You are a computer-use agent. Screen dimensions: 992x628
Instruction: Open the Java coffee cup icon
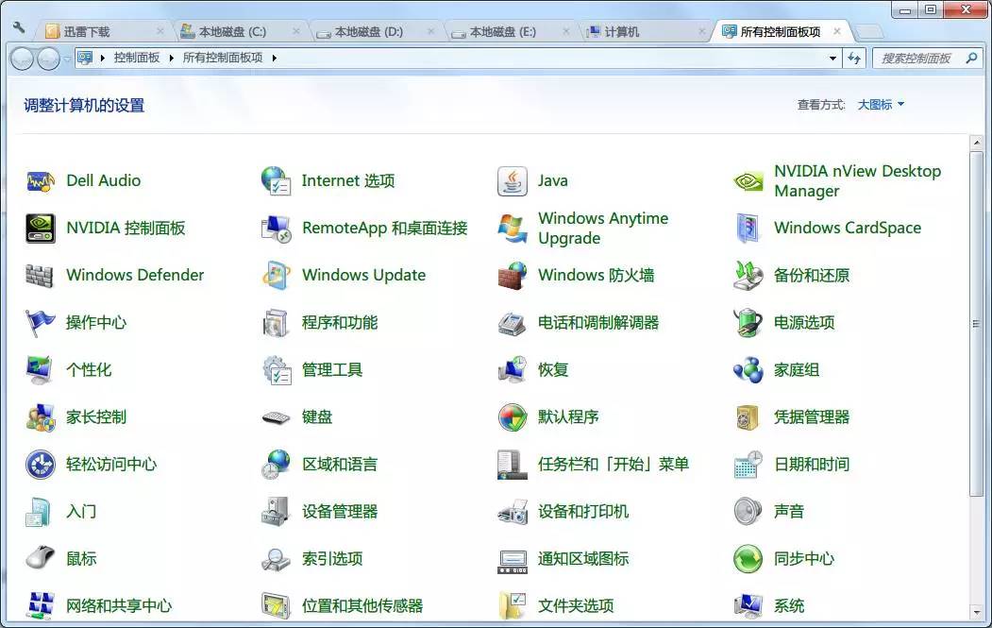(x=512, y=181)
